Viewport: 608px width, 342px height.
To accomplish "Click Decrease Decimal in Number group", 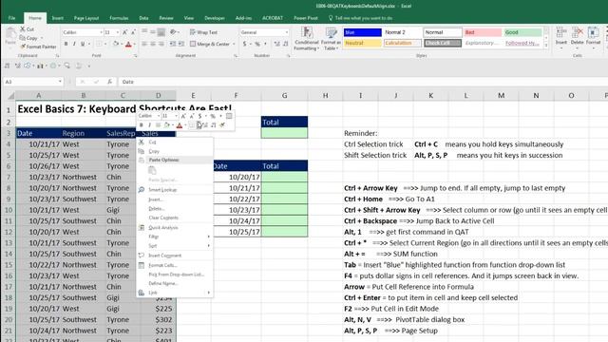I will [x=286, y=45].
